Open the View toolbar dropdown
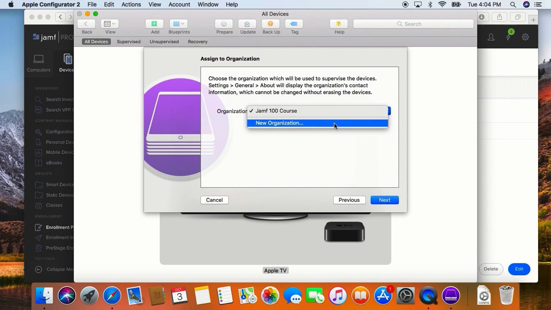Viewport: 551px width, 310px height. (110, 24)
